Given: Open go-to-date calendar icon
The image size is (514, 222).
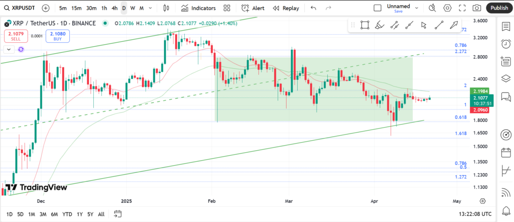Looking at the screenshot, I should (x=117, y=214).
